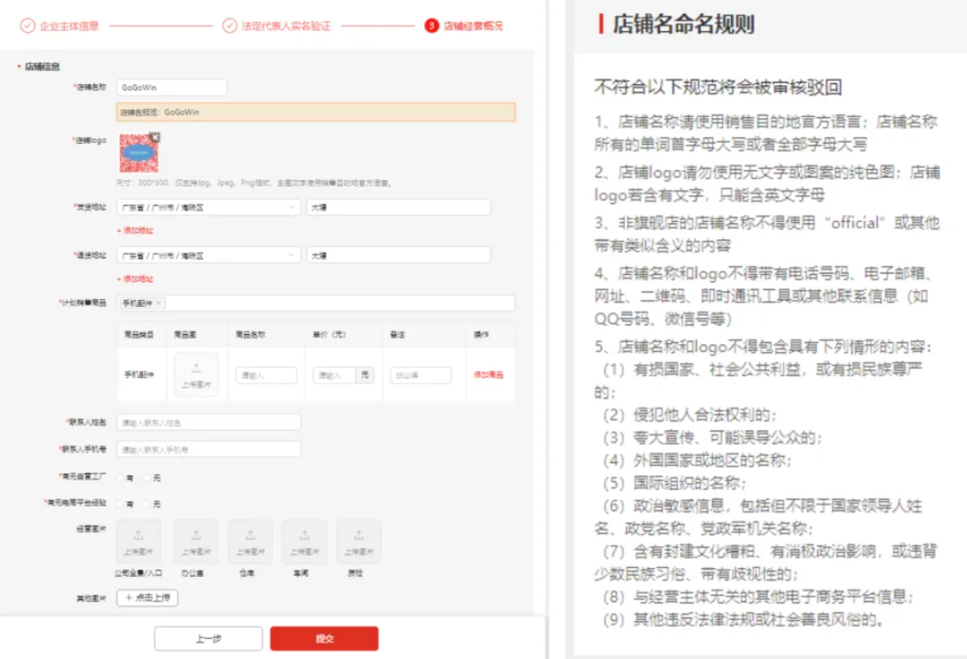The image size is (967, 659).
Task: Select 无 for 有无自营工厂
Action: [x=148, y=478]
